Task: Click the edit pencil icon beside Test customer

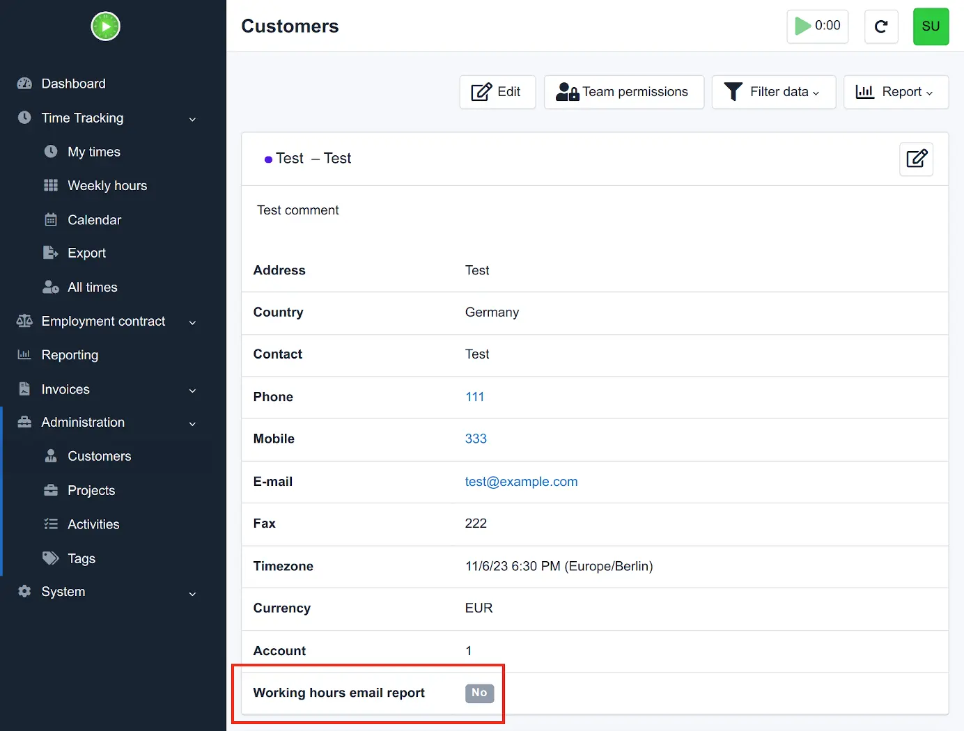Action: click(x=916, y=159)
